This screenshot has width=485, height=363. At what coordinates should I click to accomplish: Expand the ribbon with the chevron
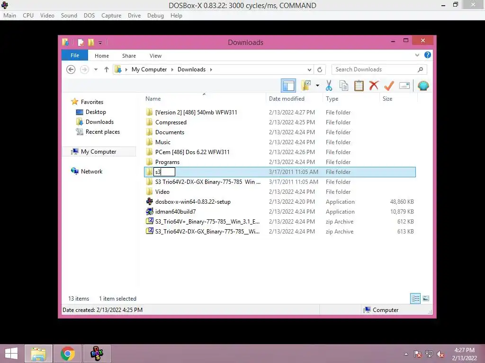[x=417, y=55]
